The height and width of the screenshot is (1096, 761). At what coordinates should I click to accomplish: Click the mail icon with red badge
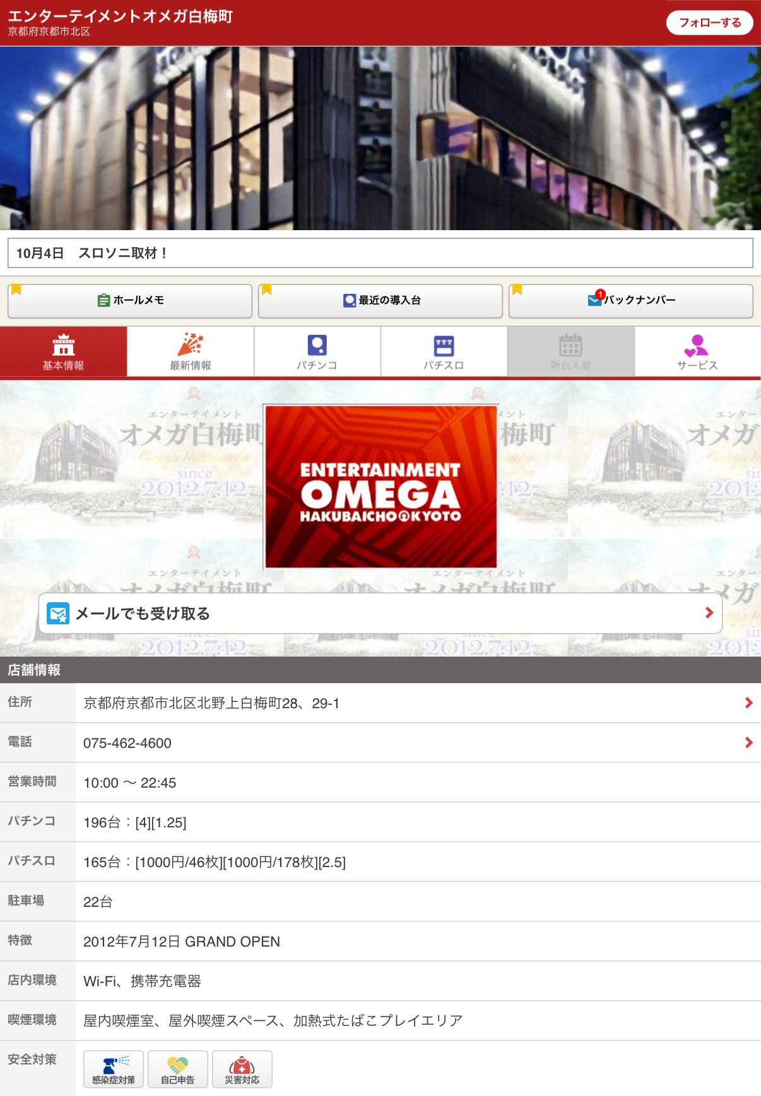pos(595,300)
